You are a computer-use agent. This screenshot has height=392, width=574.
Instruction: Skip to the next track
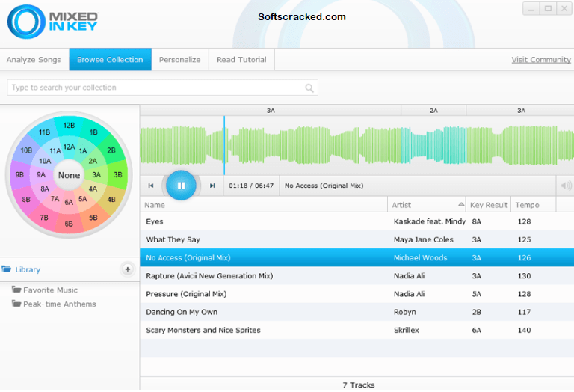pyautogui.click(x=212, y=186)
